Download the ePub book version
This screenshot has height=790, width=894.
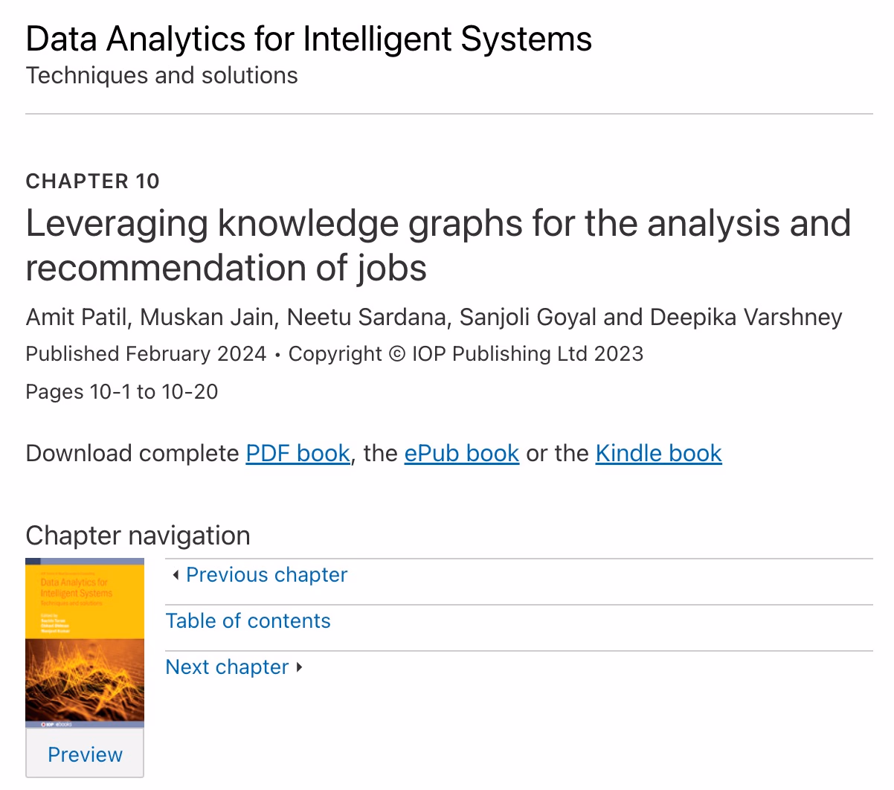461,453
